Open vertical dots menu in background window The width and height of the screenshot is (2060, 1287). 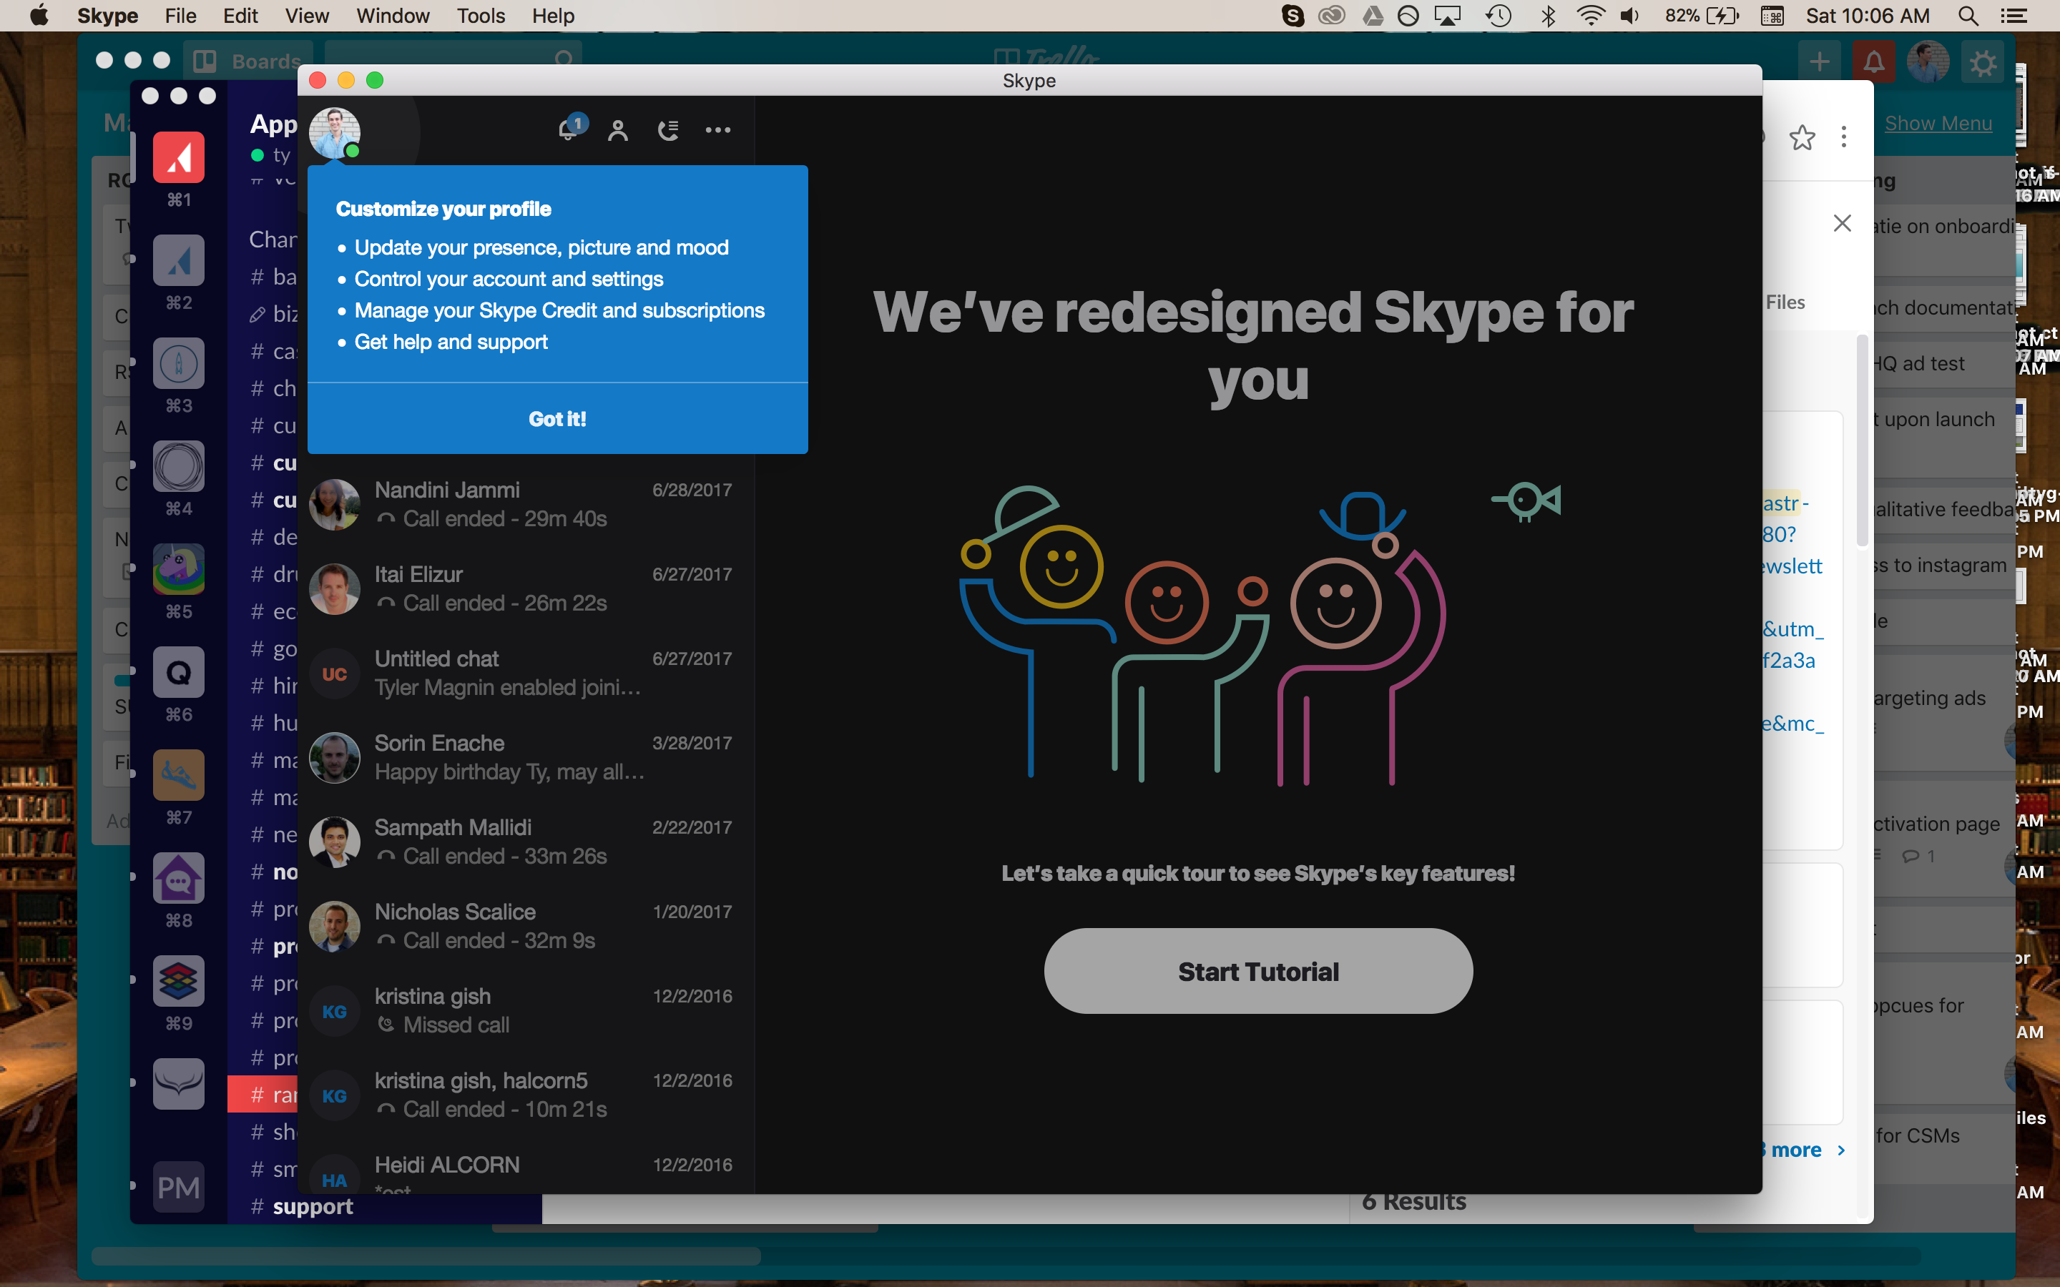coord(1844,137)
